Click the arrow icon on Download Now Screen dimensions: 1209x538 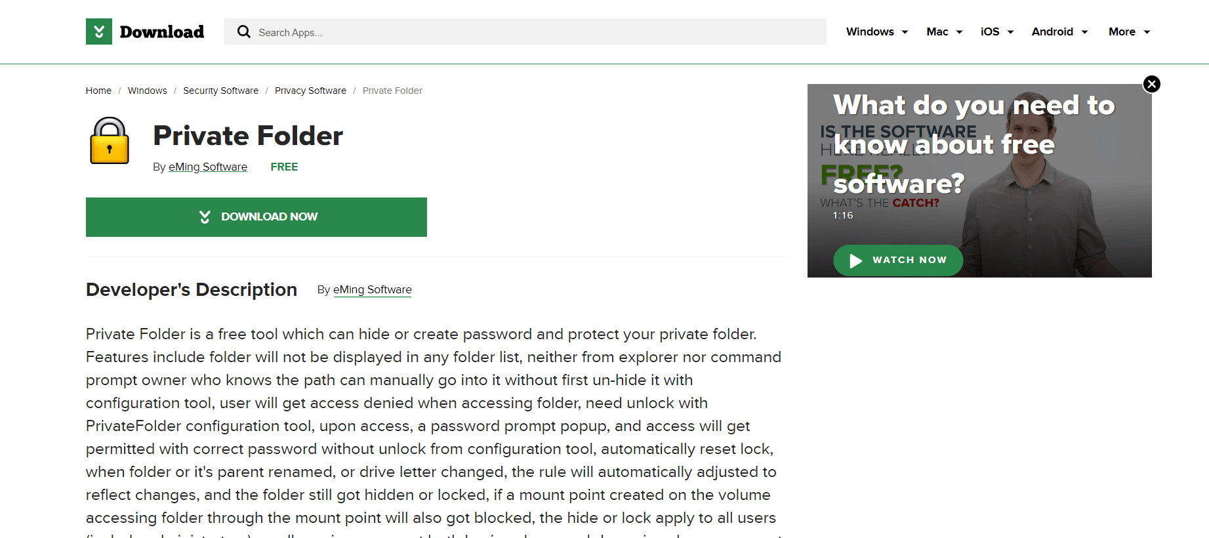[x=205, y=217]
